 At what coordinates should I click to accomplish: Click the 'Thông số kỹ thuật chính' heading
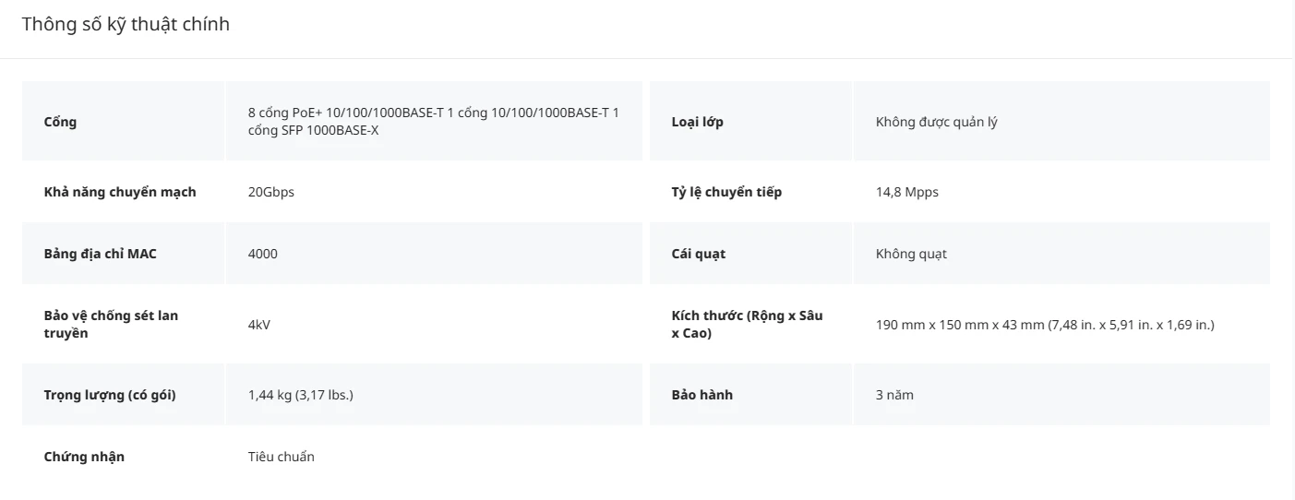(x=126, y=25)
